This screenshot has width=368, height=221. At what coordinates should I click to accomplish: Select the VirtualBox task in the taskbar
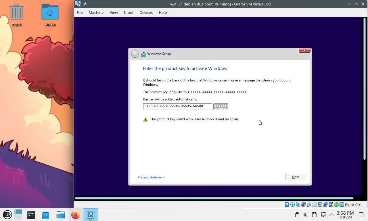91,214
